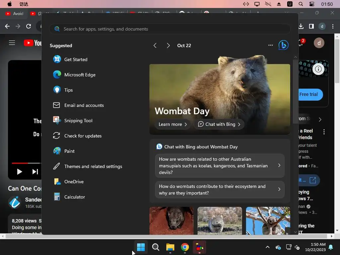Click the YouTube logo
The width and height of the screenshot is (340, 255).
[33, 43]
